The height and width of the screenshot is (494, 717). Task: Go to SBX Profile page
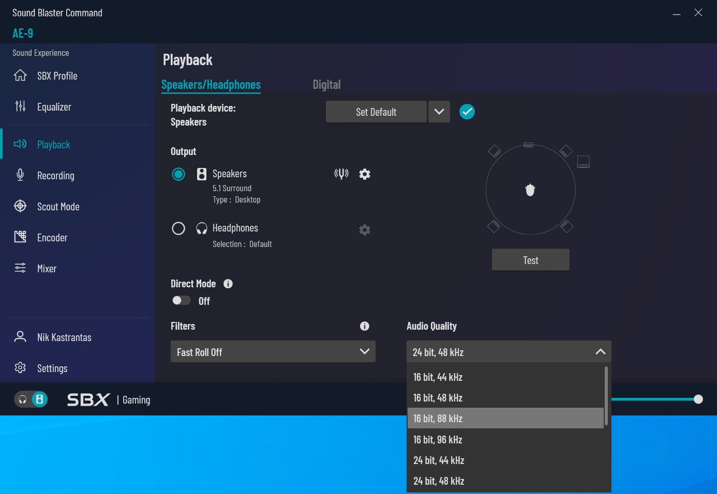click(x=57, y=76)
